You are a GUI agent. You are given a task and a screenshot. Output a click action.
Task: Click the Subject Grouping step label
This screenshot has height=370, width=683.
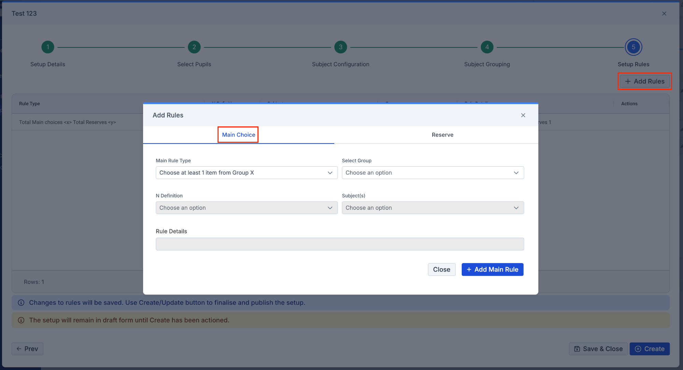[x=487, y=64]
